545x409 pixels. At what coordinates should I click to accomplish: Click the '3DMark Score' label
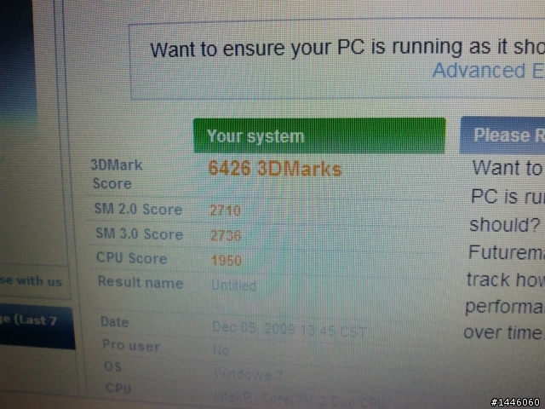click(x=117, y=174)
